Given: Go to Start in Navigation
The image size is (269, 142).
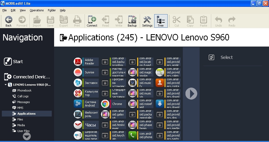Looking at the screenshot, I should (x=13, y=62).
